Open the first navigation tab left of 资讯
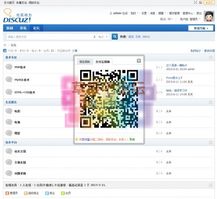This screenshot has height=199, width=217. point(10,28)
